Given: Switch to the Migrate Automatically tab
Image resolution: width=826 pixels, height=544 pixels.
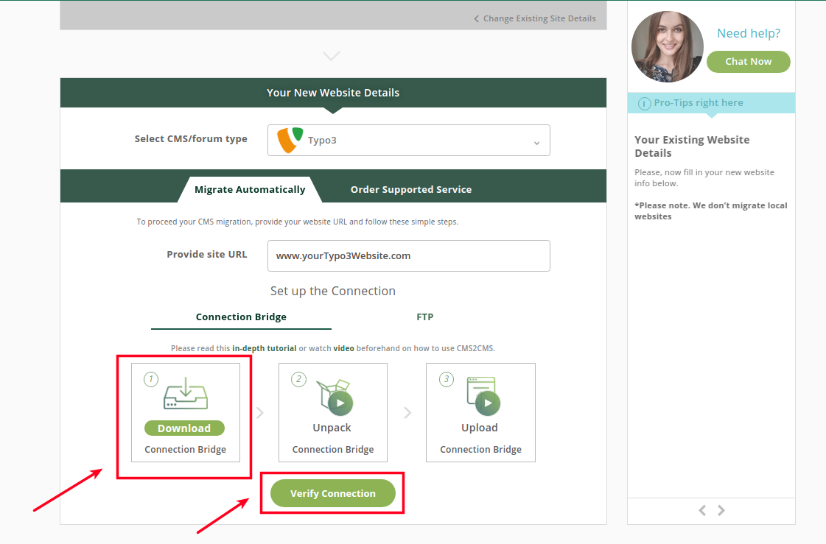Looking at the screenshot, I should coord(250,189).
